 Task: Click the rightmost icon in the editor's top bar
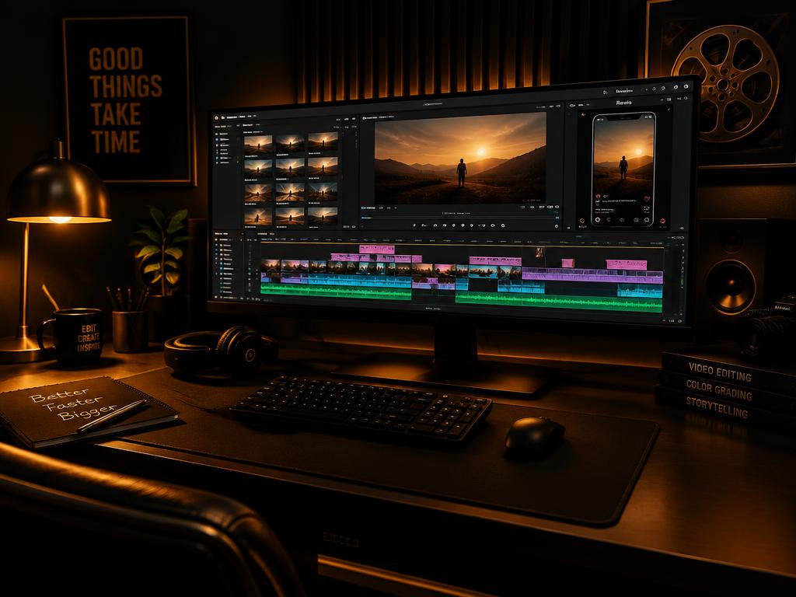tap(686, 87)
